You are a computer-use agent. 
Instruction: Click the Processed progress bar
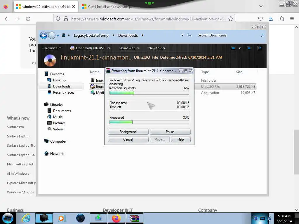[149, 122]
